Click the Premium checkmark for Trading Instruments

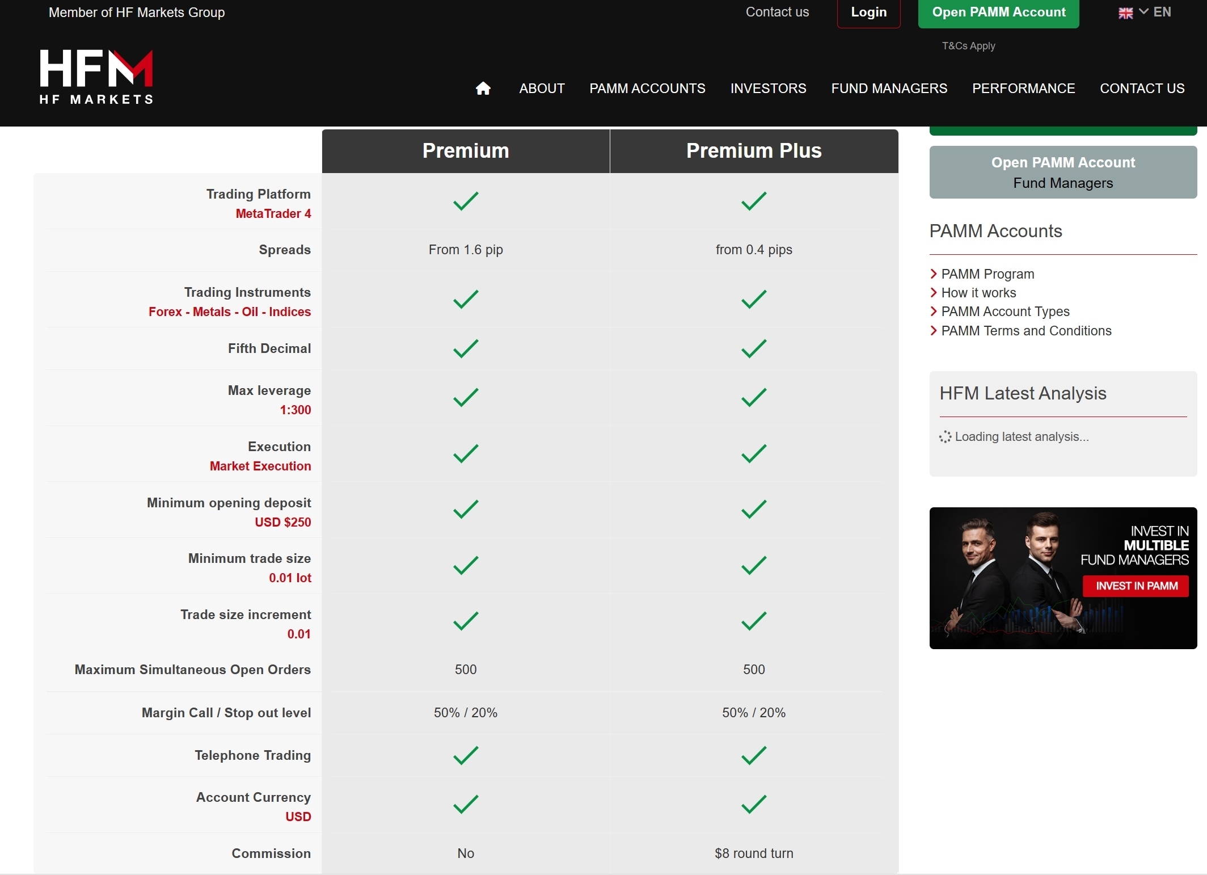[x=466, y=299]
